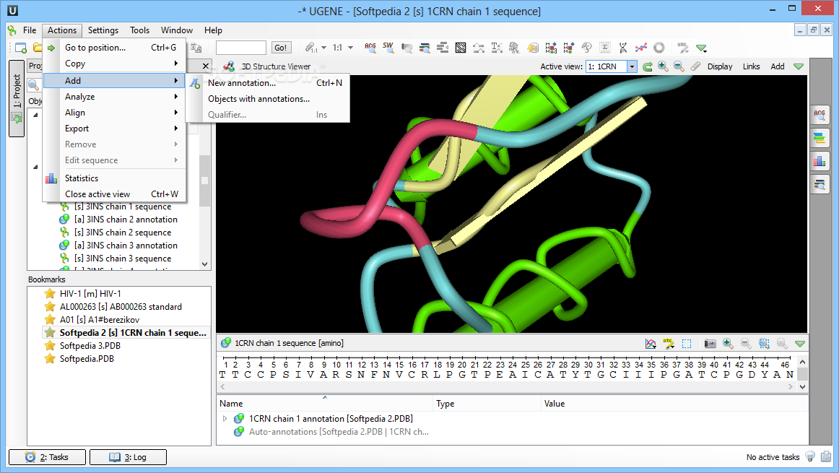This screenshot has width=839, height=473.
Task: Select New annotation... from Add submenu
Action: pyautogui.click(x=268, y=83)
